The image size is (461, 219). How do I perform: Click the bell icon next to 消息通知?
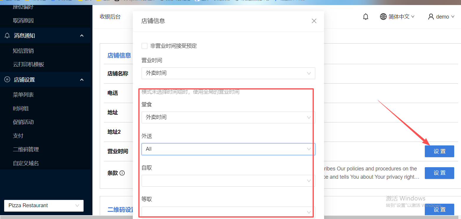pos(7,36)
